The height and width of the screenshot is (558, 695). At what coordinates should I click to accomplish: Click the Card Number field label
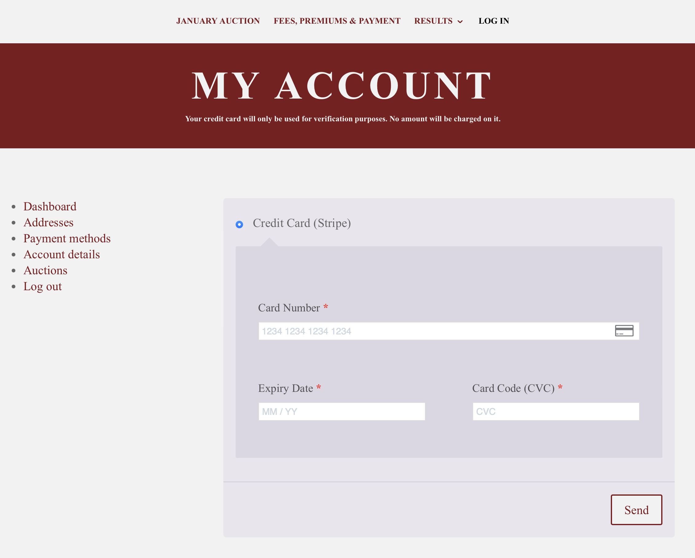pos(289,308)
